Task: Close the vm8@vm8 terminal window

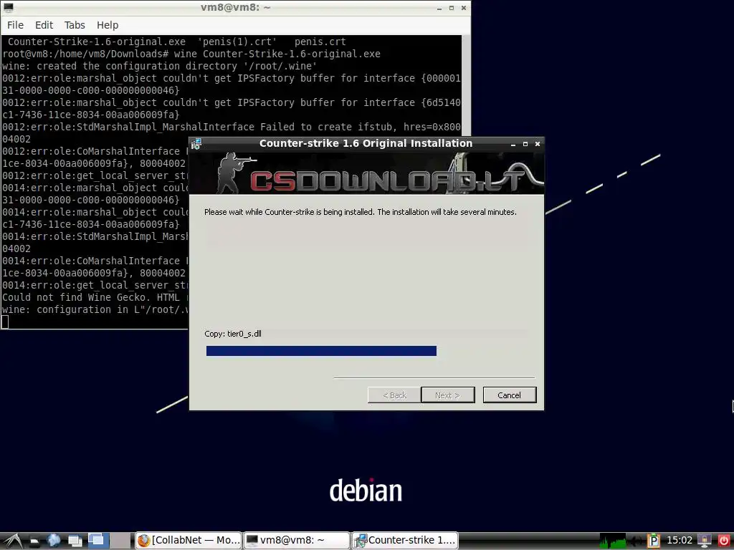Action: (464, 8)
